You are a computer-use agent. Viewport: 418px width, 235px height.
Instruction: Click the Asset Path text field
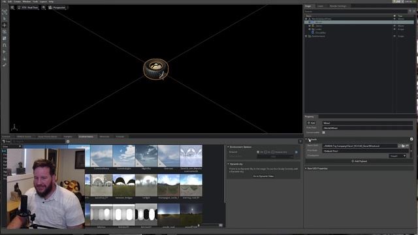pos(360,146)
